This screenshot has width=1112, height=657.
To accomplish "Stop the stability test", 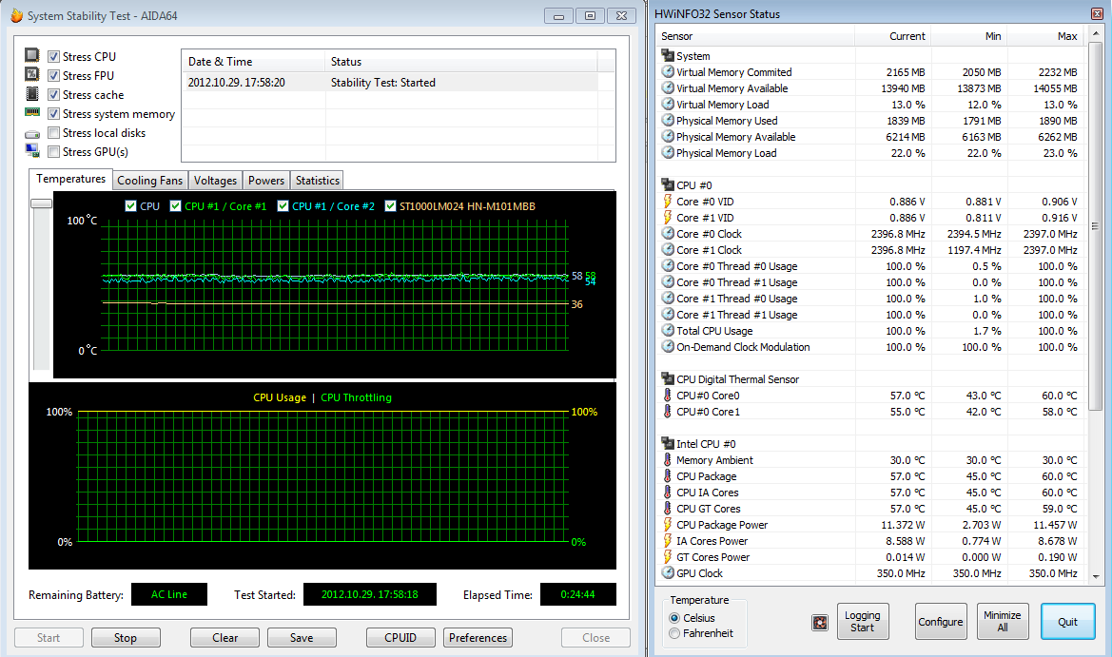I will [x=126, y=638].
